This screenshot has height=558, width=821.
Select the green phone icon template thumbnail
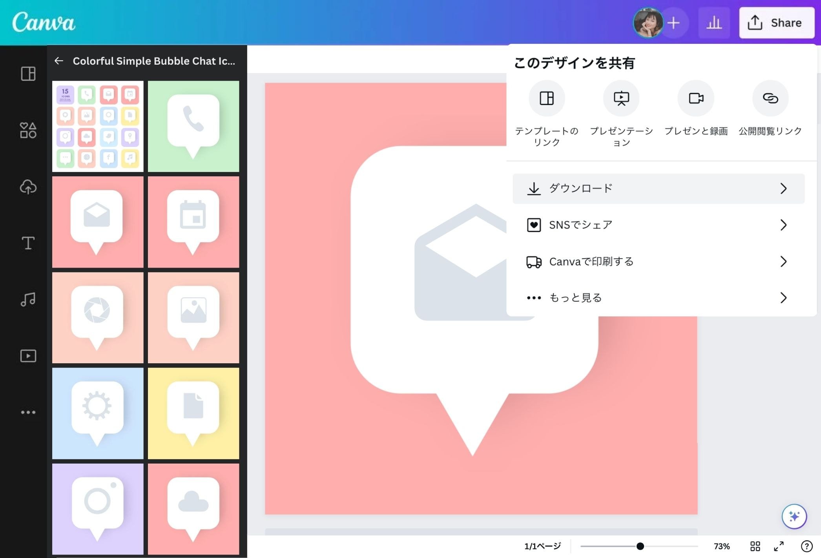[193, 126]
